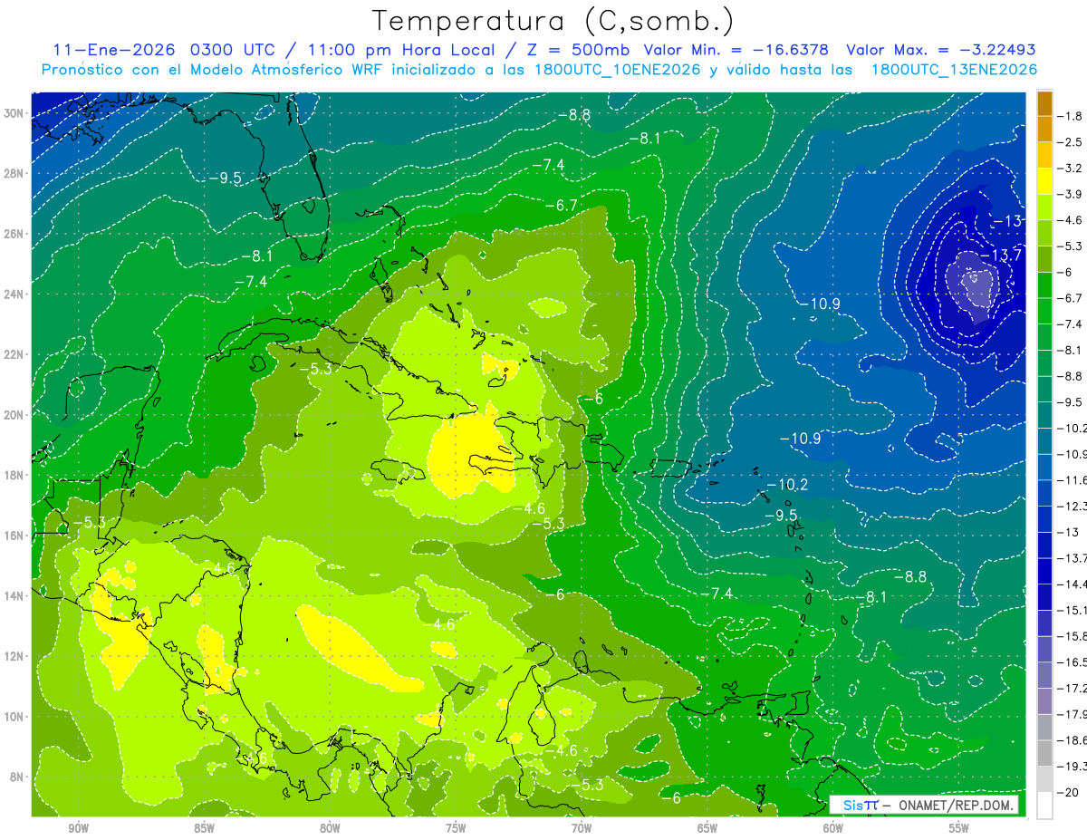Click the "-15.1" colorbar label

click(x=1074, y=610)
